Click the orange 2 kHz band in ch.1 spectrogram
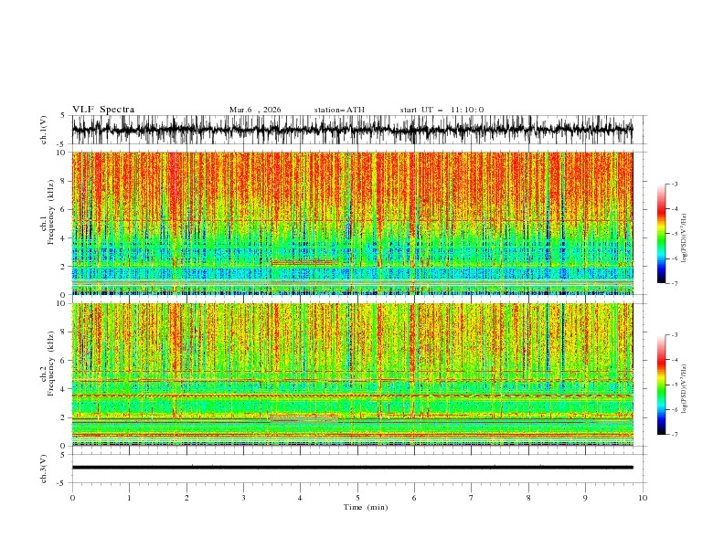 pyautogui.click(x=304, y=262)
